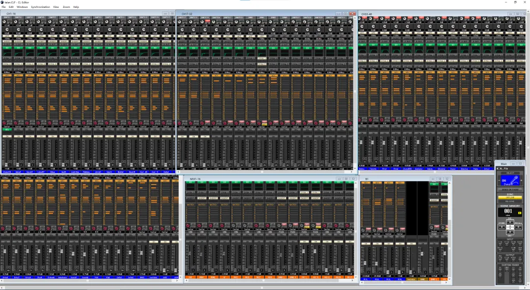Click green SEL button on channel 1

coord(7,130)
